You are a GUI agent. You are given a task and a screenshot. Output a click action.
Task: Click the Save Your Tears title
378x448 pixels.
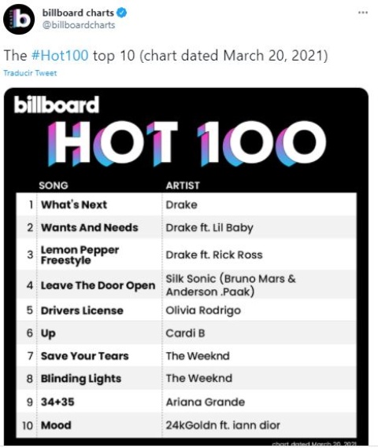coord(85,356)
